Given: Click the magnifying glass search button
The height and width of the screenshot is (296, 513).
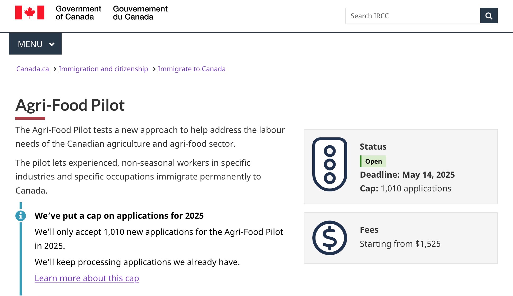Looking at the screenshot, I should click(x=489, y=16).
